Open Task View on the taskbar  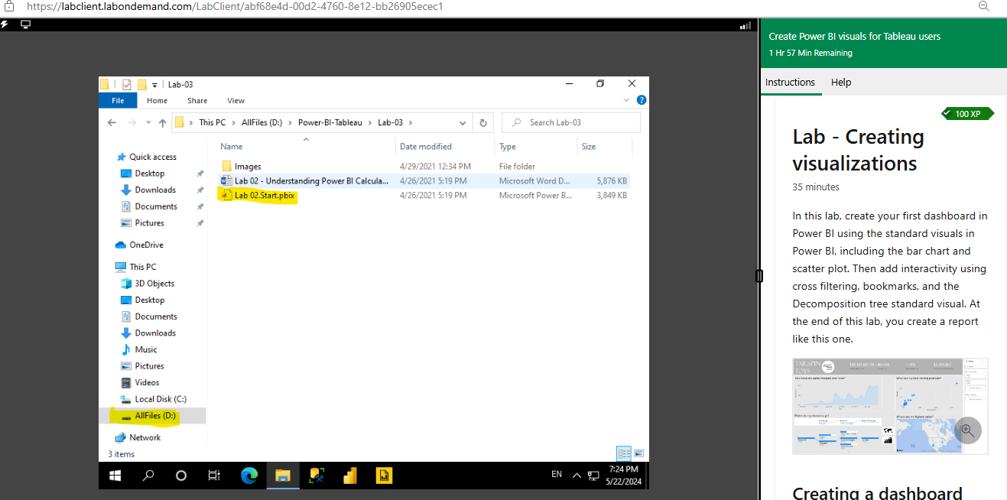(214, 476)
